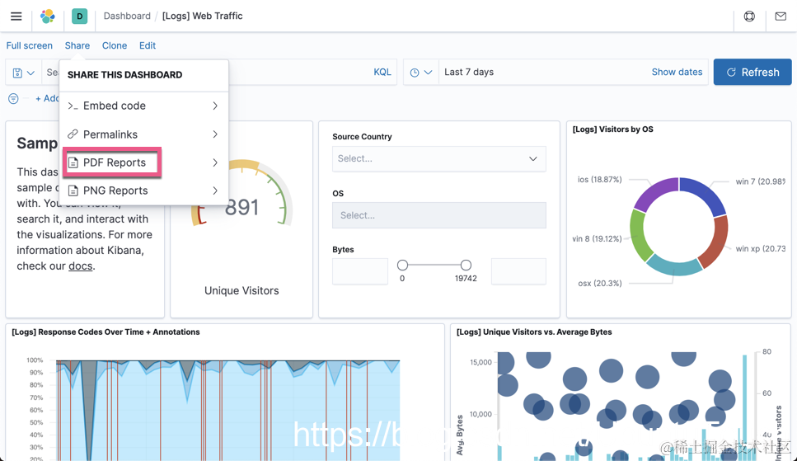This screenshot has height=461, width=797.
Task: Open the docs link
Action: (80, 266)
